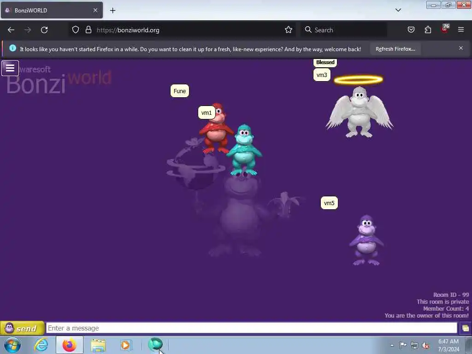472x354 pixels.
Task: Click the Member Count: 4 text
Action: [x=446, y=308]
